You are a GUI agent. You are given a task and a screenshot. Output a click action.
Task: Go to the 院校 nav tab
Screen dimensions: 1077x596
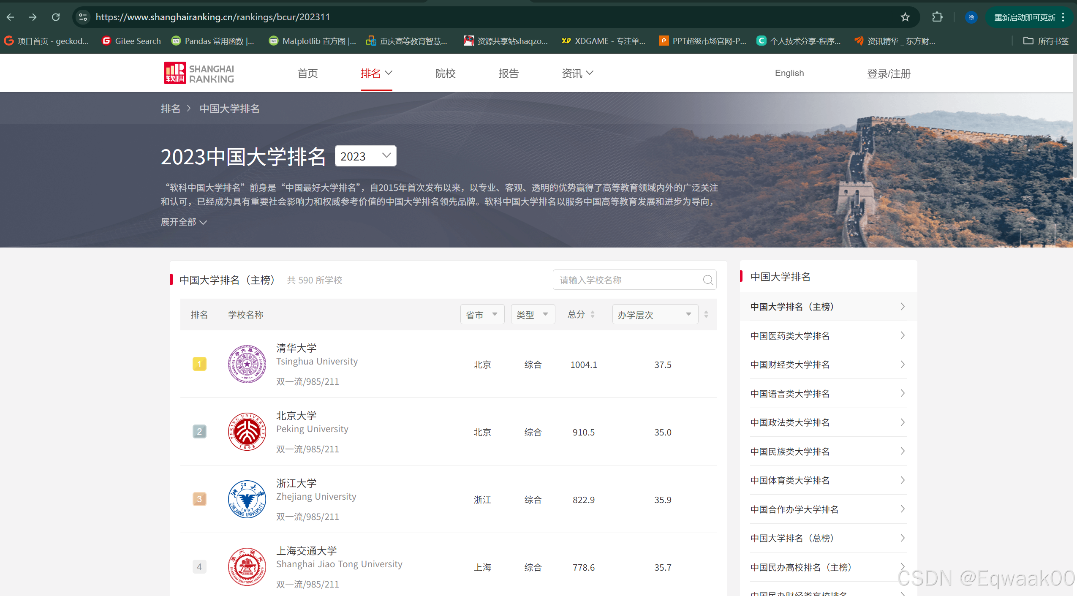(445, 73)
